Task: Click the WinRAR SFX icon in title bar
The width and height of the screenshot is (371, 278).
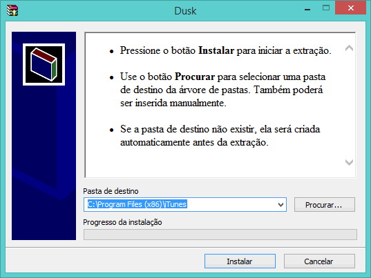Action: coord(12,10)
